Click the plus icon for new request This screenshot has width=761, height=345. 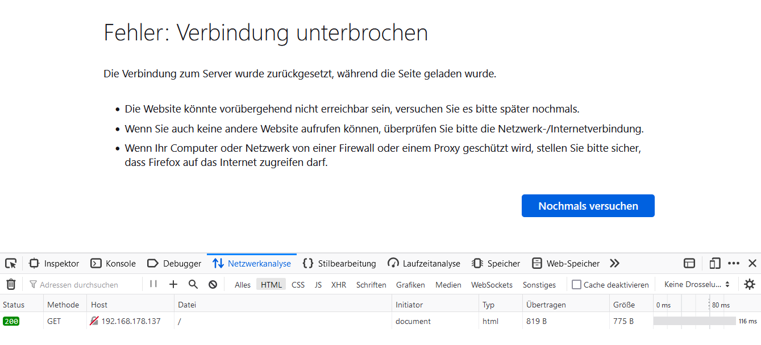(173, 284)
